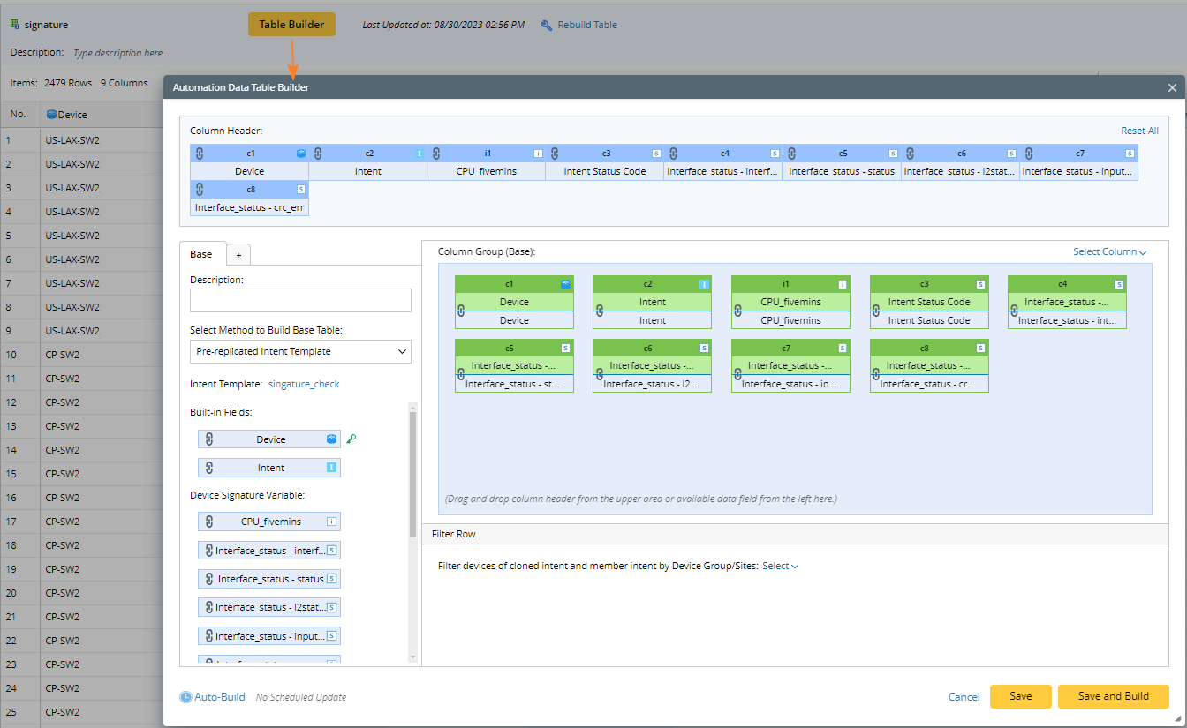Click link icon on CPU_fivemins signature variable
Viewport: 1187px width, 728px height.
click(209, 522)
